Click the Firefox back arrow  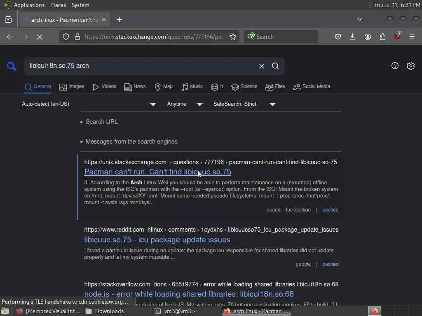(10, 37)
